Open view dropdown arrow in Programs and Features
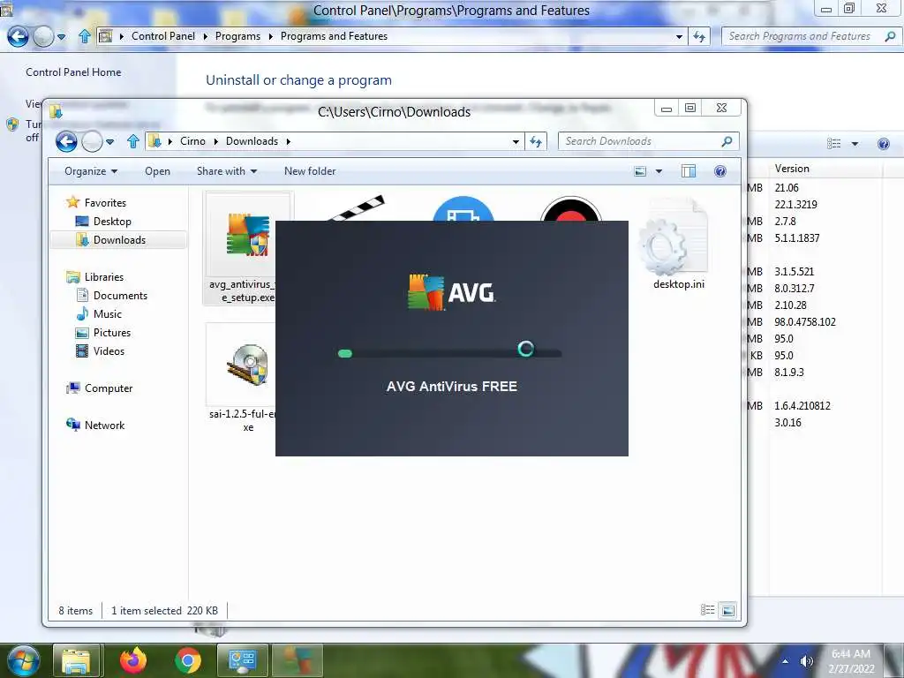This screenshot has height=678, width=904. 855,144
